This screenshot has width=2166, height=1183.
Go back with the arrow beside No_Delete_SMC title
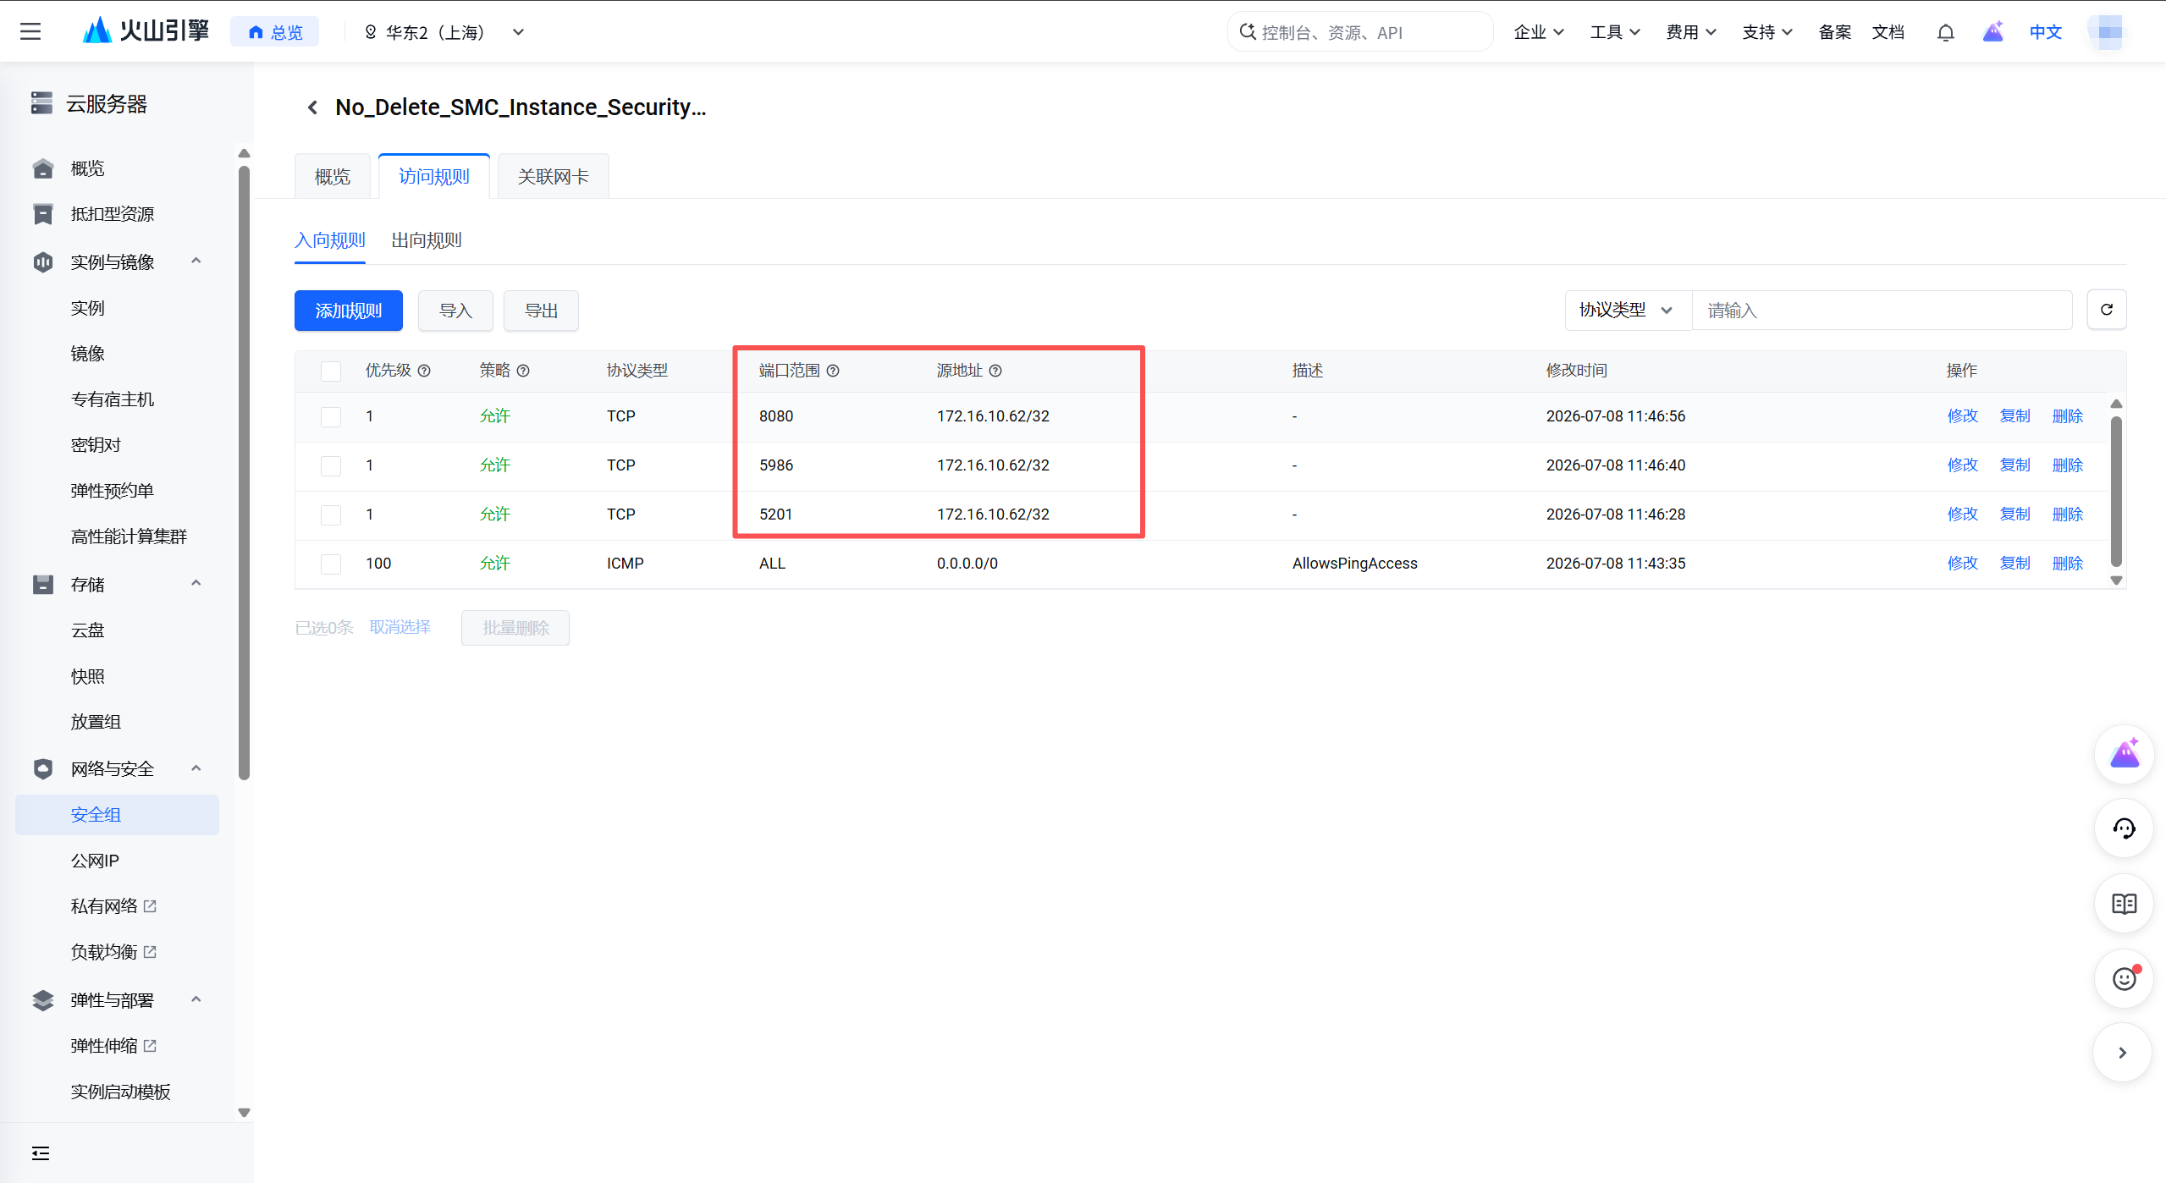click(312, 107)
